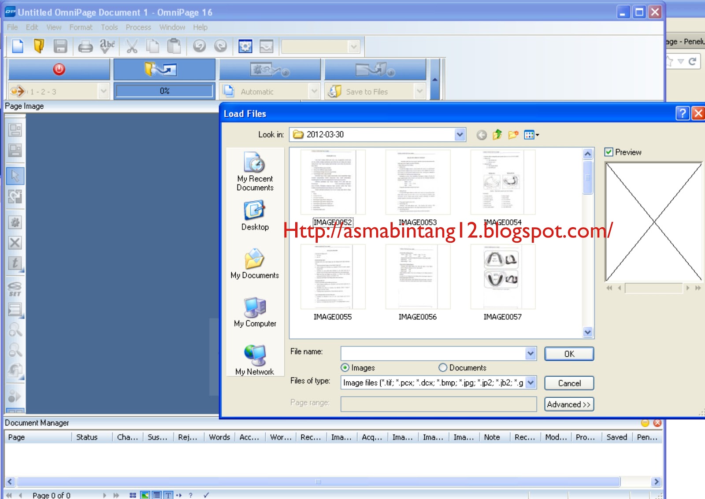705x499 pixels.
Task: Click the Copy icon in toolbar
Action: pos(153,46)
